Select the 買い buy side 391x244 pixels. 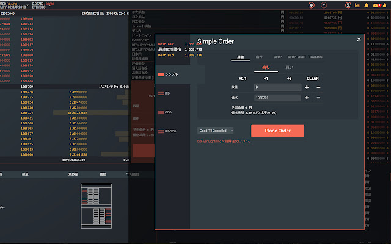click(x=289, y=67)
